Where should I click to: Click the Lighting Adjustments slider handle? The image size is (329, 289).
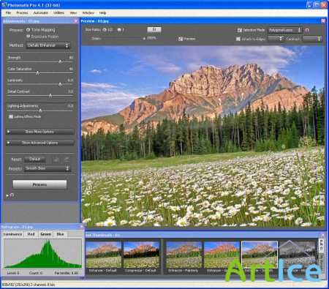(40, 110)
